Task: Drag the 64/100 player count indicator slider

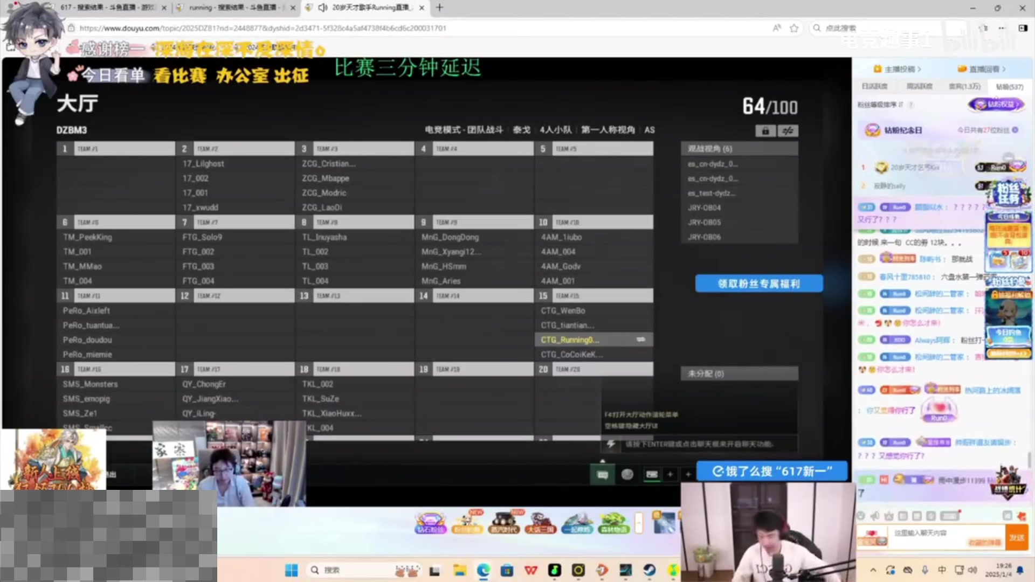Action: 770,107
